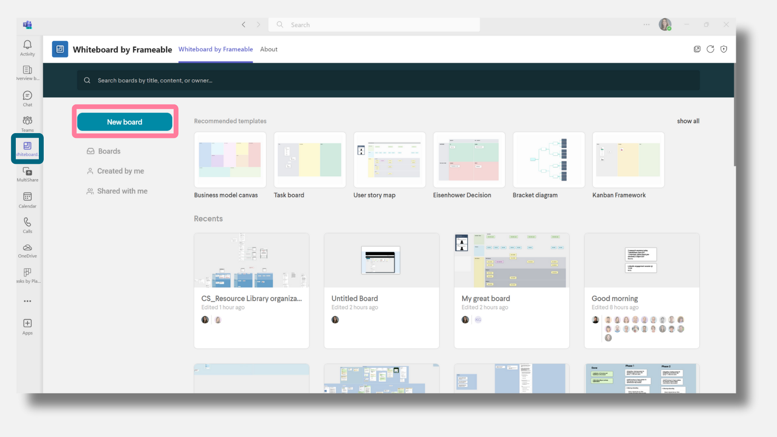This screenshot has width=777, height=437.
Task: Switch to the About tab
Action: pos(269,49)
